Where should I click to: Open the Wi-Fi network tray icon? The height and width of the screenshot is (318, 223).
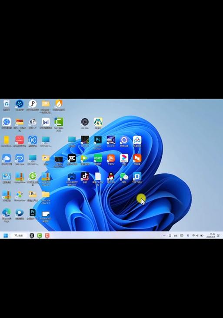coord(193,236)
